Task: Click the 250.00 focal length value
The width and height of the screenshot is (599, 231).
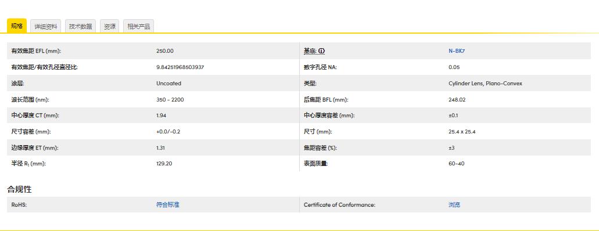Action: coord(164,50)
